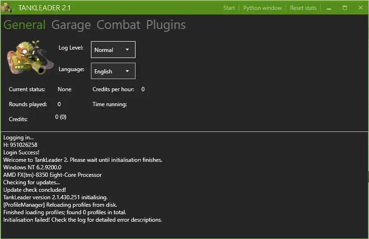Open the Plugins tab
The image size is (369, 239).
pos(166,25)
